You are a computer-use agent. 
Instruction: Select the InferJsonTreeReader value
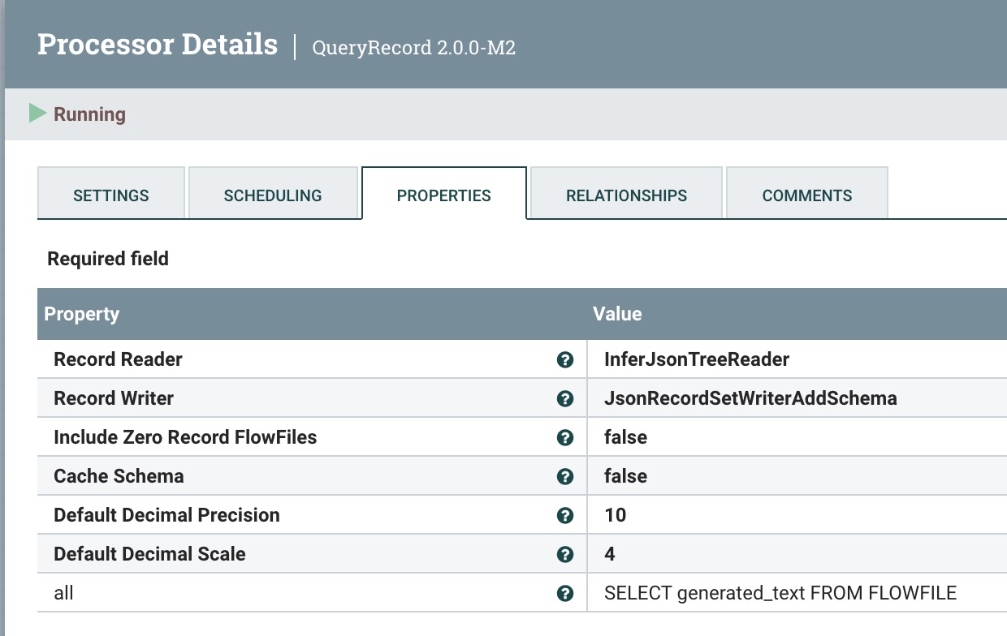tap(697, 359)
